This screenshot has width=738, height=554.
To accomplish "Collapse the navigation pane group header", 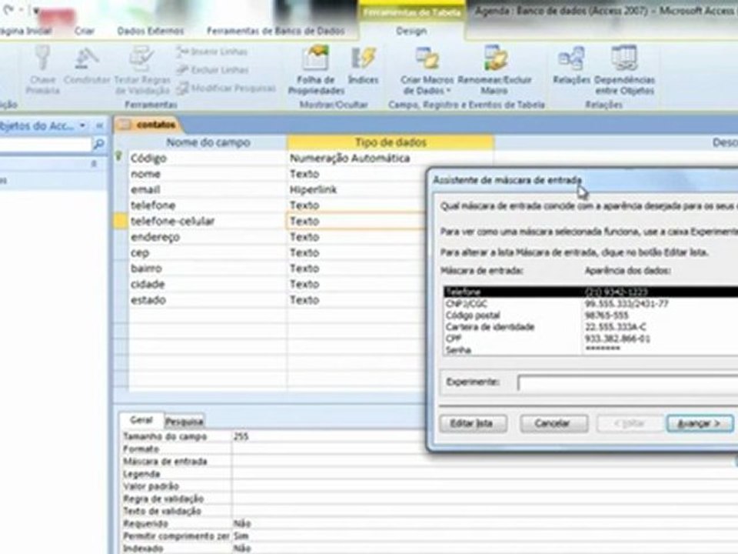I will 94,163.
